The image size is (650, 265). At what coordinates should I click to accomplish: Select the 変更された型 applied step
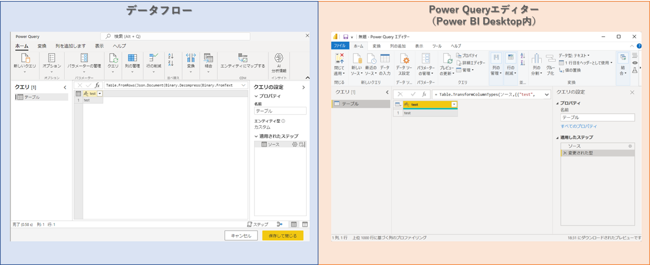(x=597, y=153)
